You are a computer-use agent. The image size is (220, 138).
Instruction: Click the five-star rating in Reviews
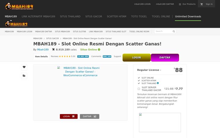65,56
